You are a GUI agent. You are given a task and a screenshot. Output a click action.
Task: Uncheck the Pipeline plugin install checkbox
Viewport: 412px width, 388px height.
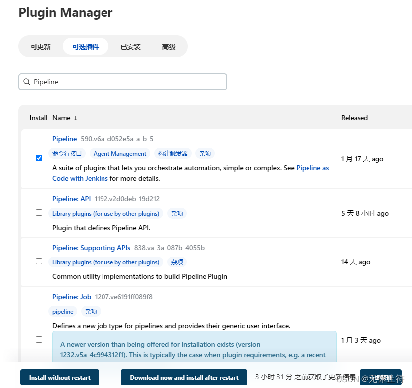tap(39, 158)
